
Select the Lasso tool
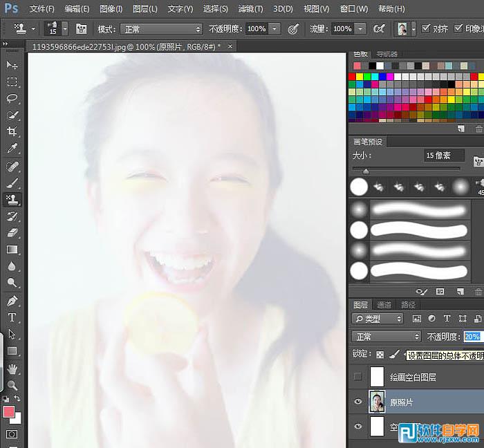pos(12,98)
